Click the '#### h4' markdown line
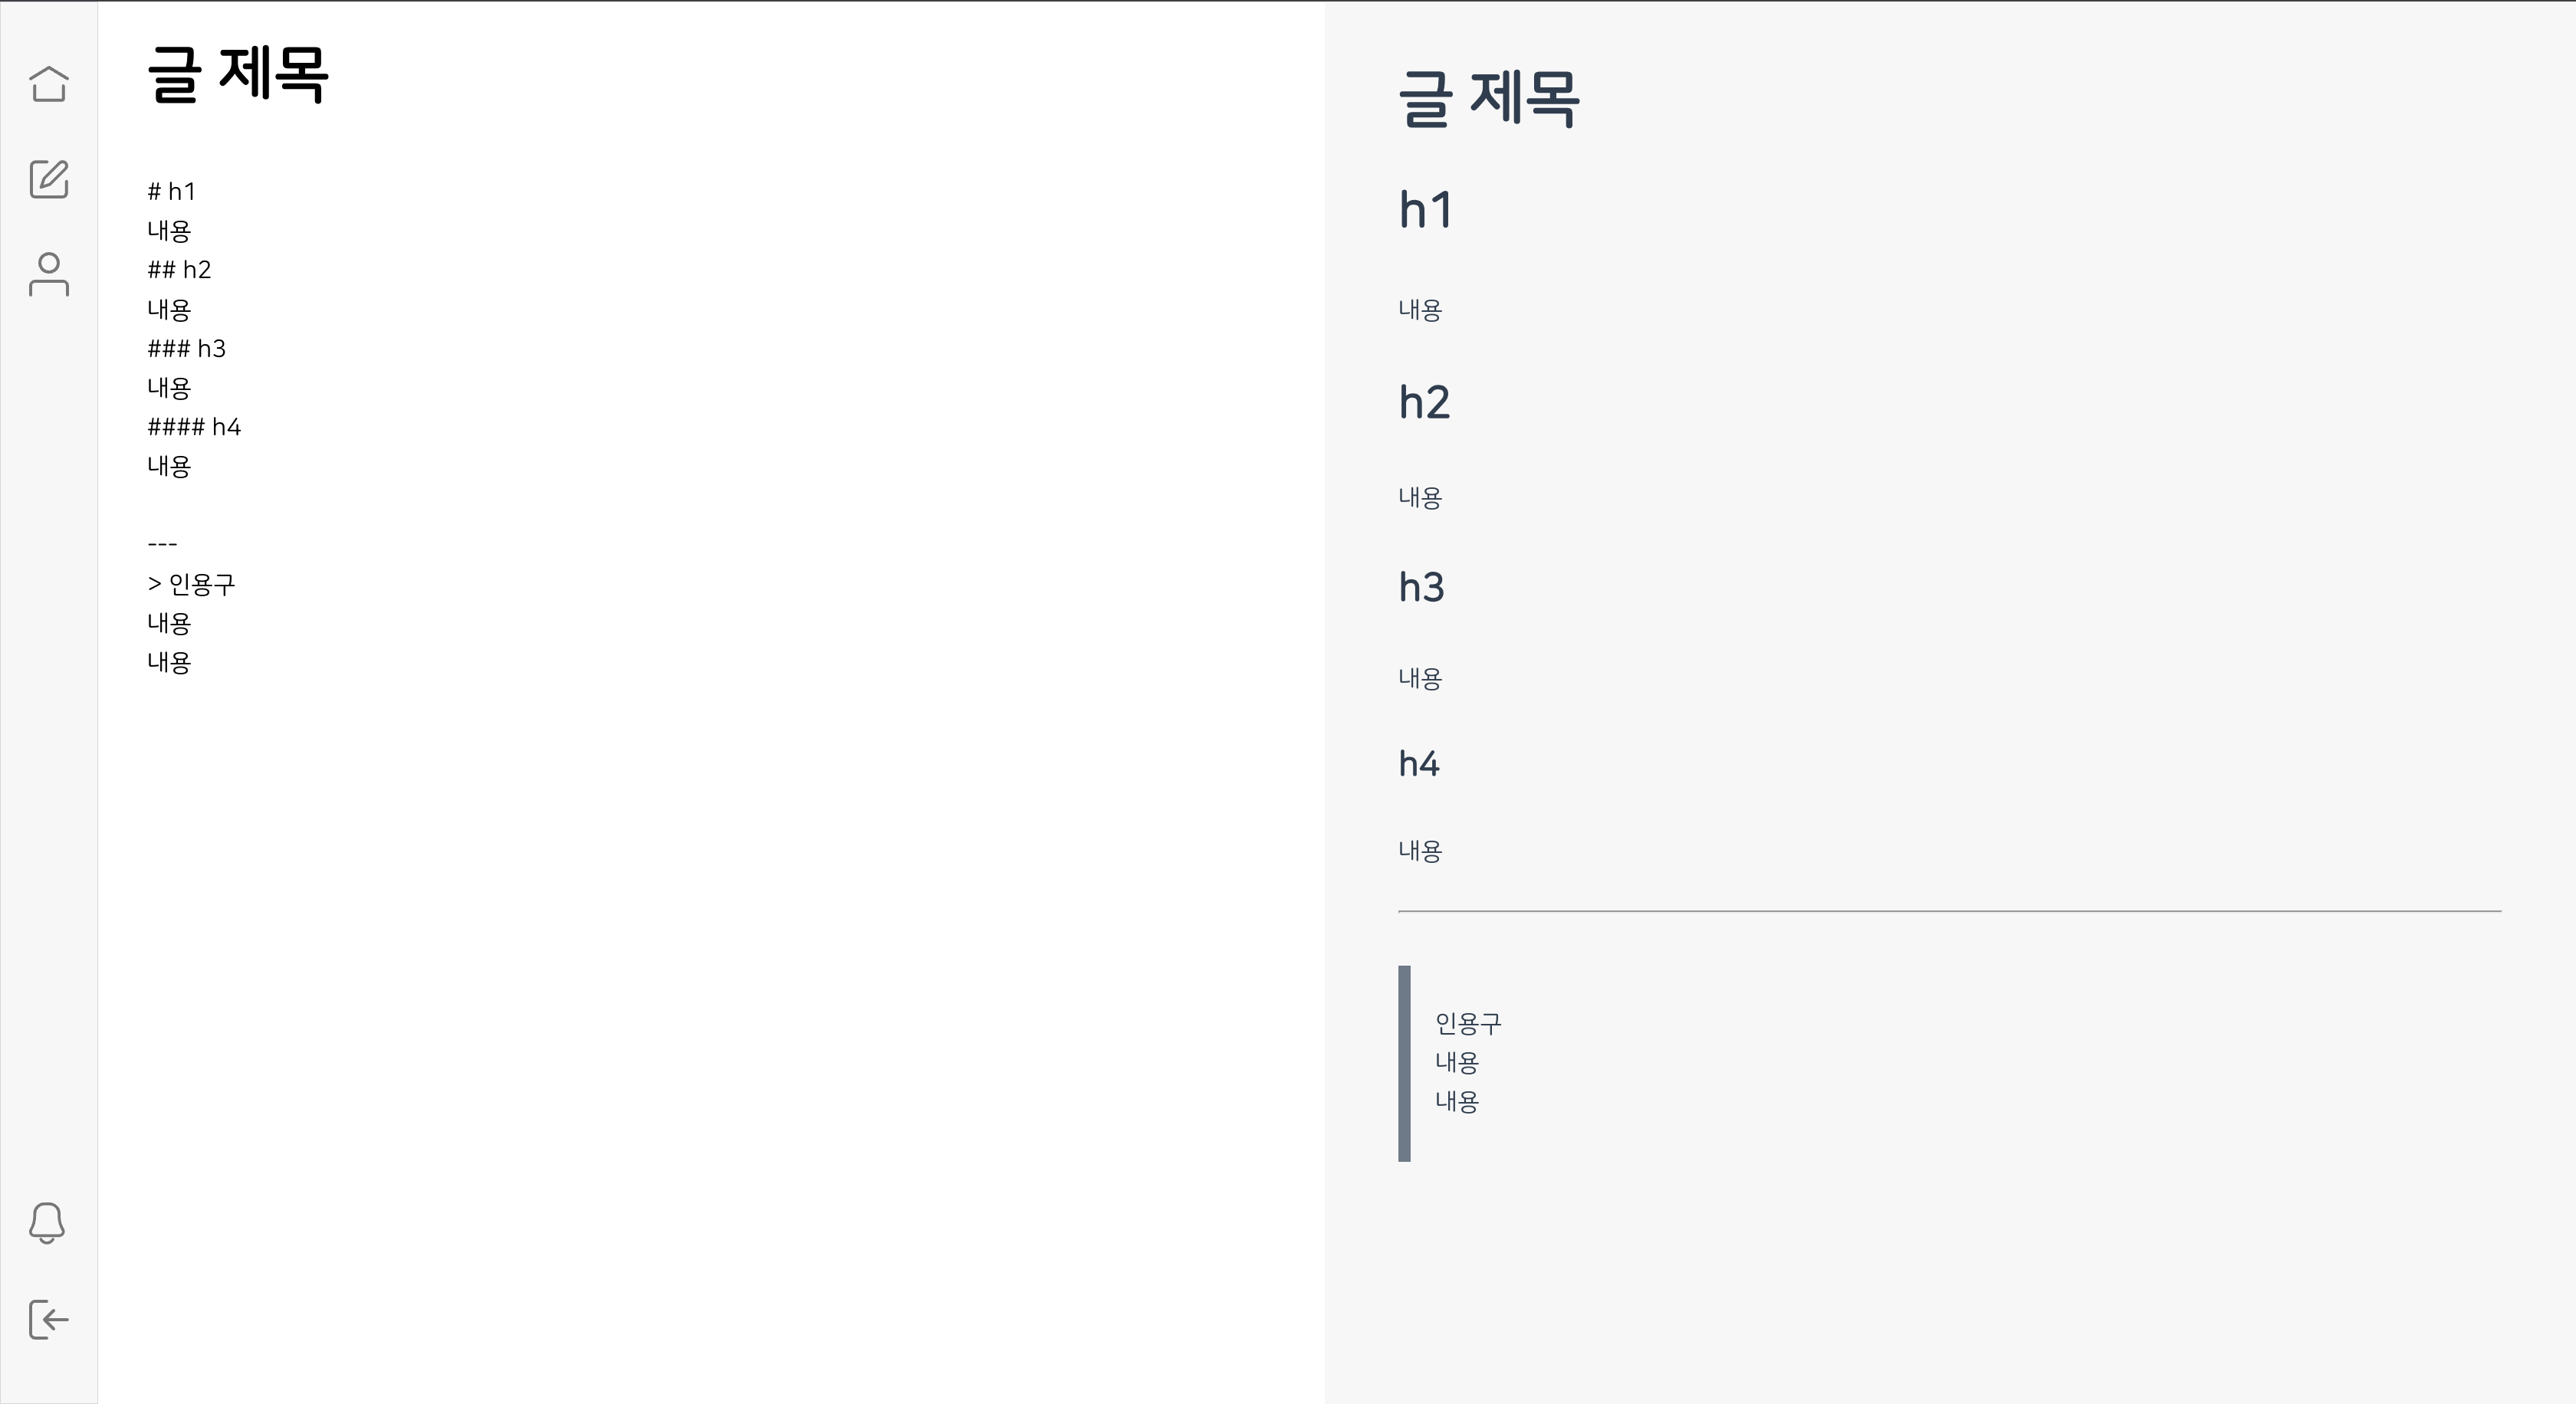This screenshot has width=2576, height=1404. coord(194,427)
